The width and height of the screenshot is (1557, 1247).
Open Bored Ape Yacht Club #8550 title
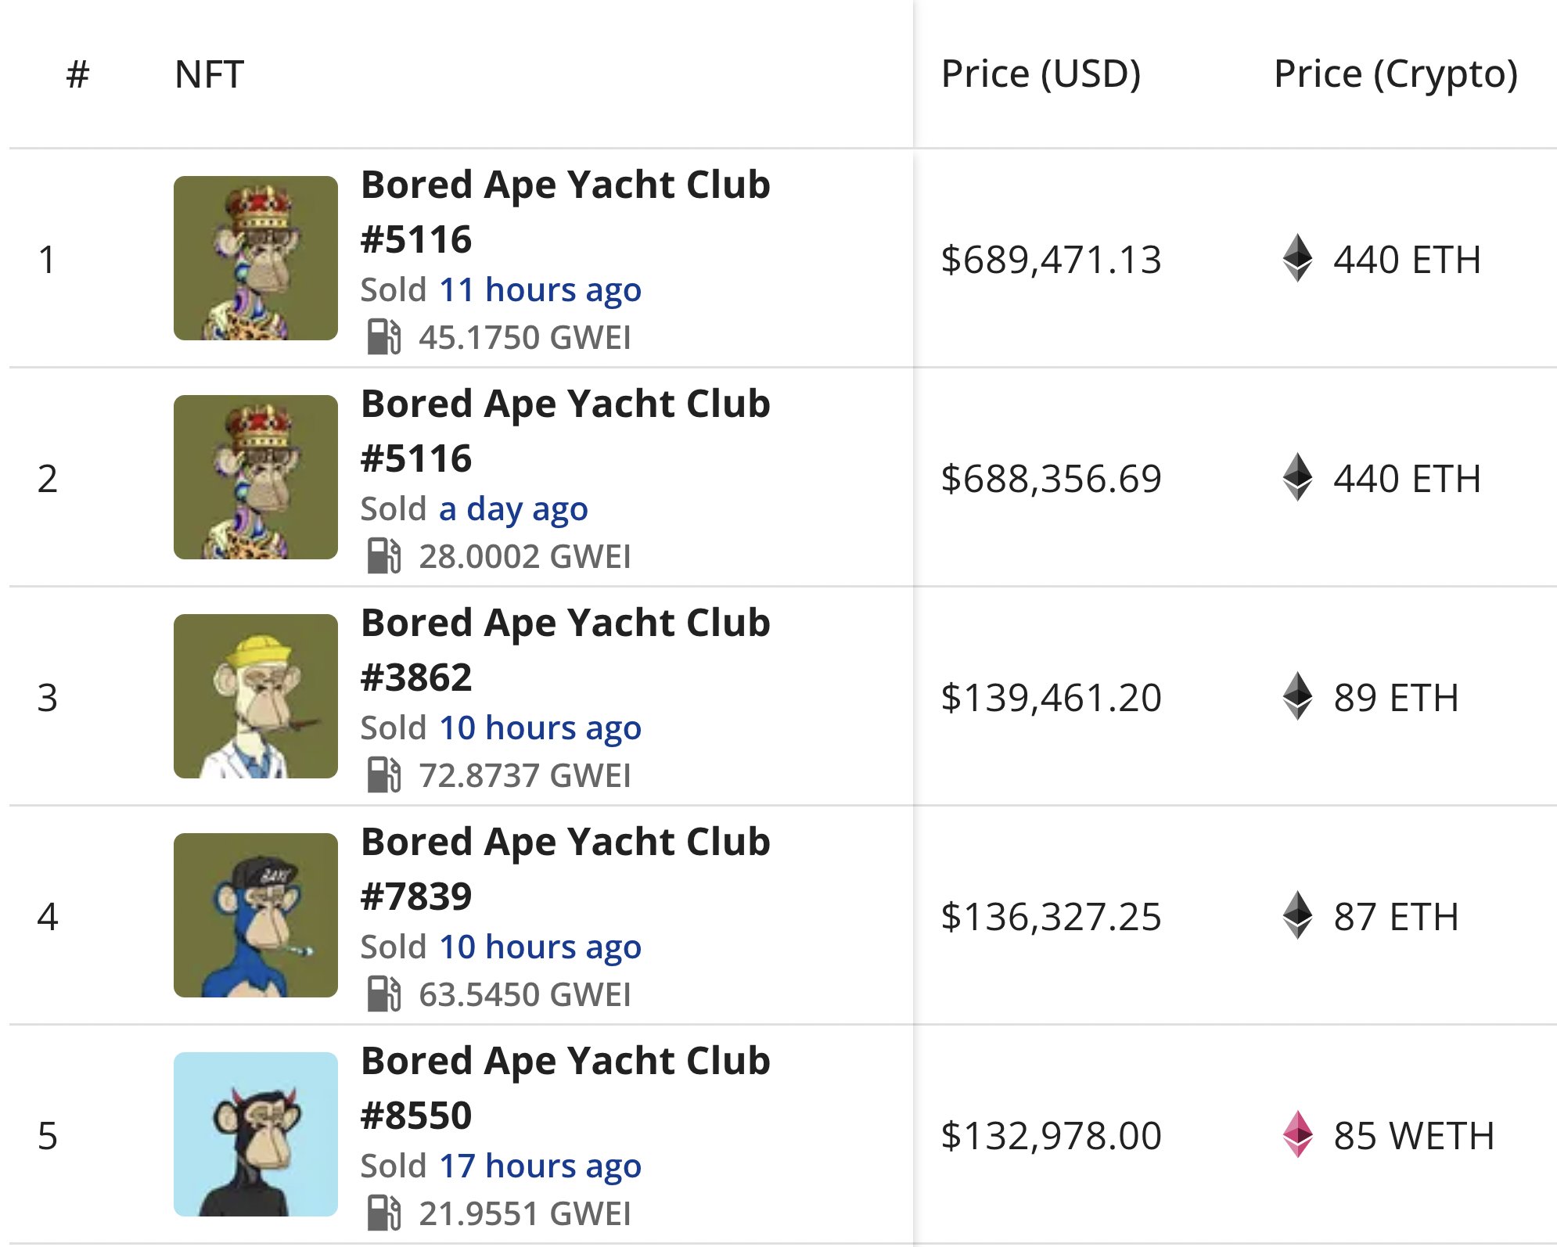tap(565, 1087)
